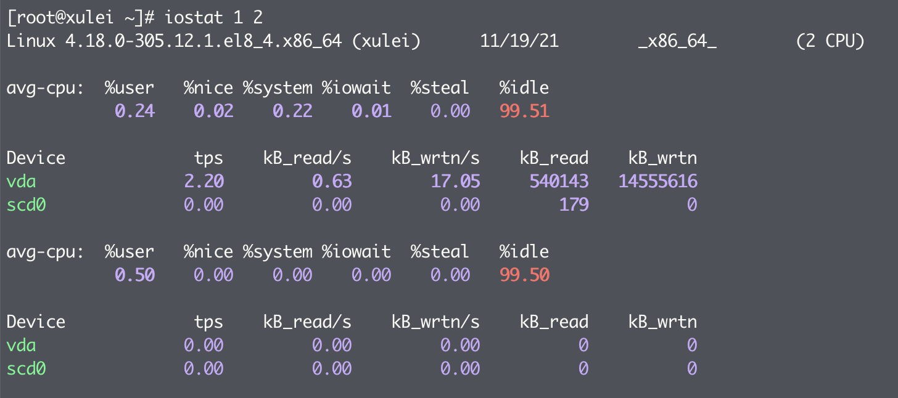Click vda kB_wrtn total 14555616
The width and height of the screenshot is (898, 398).
657,182
